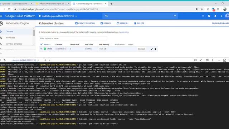
Task: Open the project selector qwiklabs-gcp-4a34a8c231fd1f18
Action: [58, 16]
